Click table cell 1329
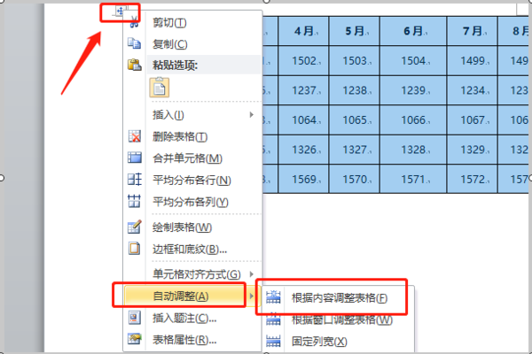 click(473, 150)
